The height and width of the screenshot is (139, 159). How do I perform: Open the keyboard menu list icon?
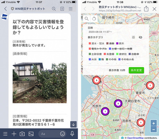point(5,134)
